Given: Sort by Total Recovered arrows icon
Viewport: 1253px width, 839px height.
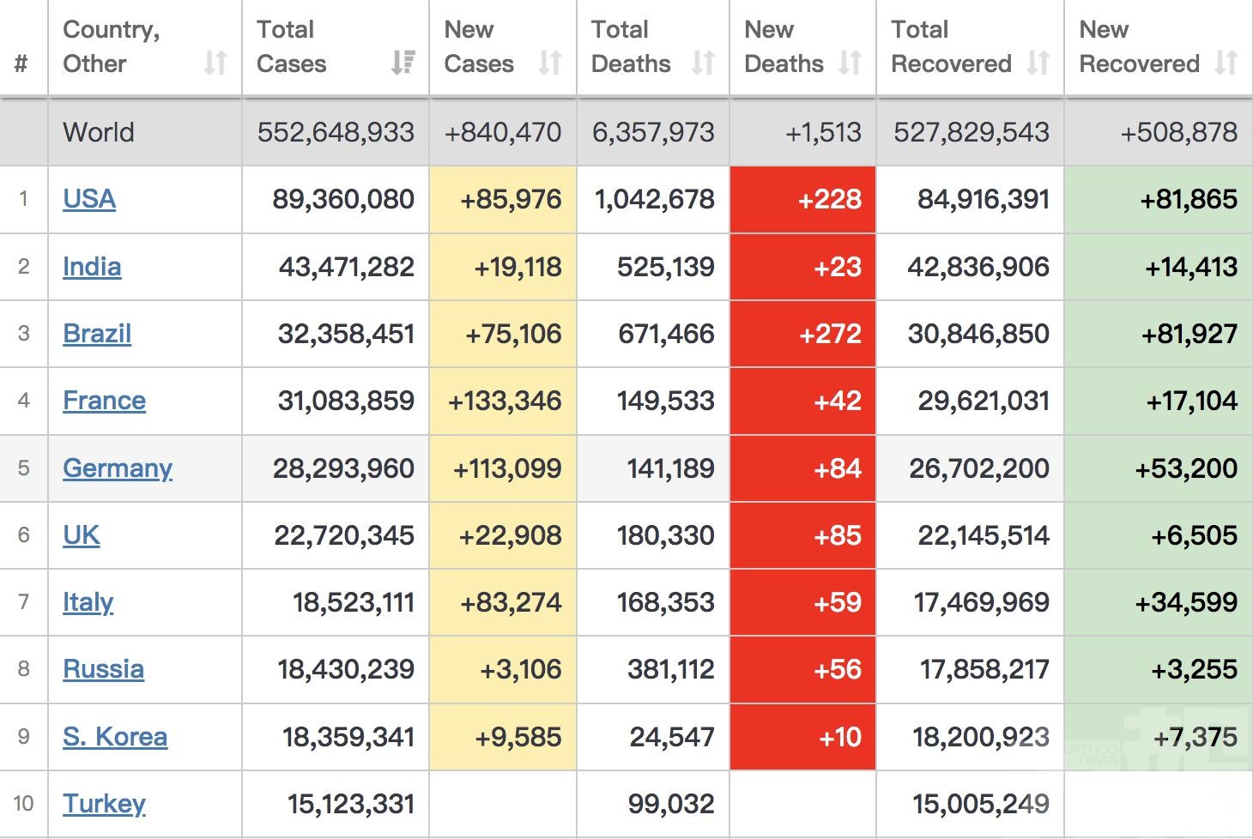Looking at the screenshot, I should click(x=1038, y=63).
